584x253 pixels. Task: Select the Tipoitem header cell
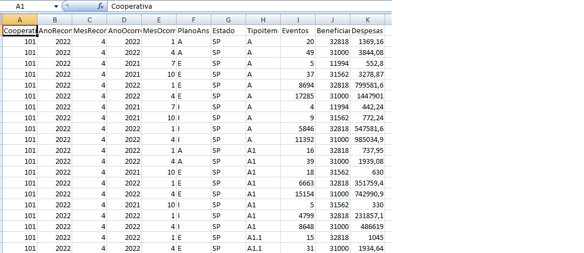263,31
